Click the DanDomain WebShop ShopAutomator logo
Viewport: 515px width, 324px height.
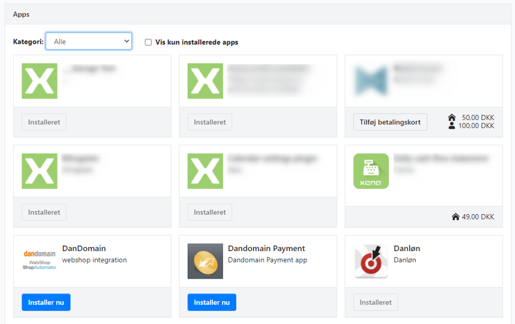point(39,261)
